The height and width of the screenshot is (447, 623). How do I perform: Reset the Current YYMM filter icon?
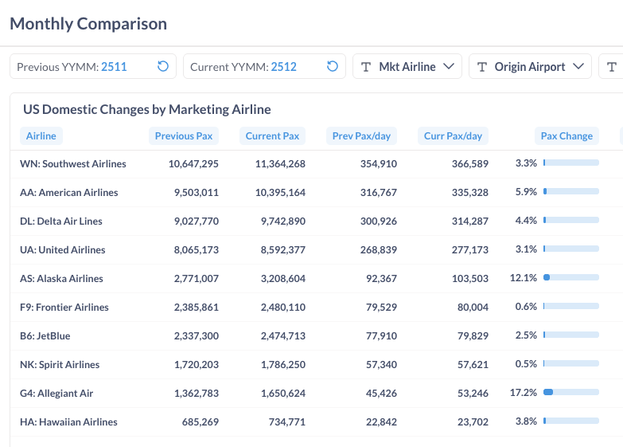[x=333, y=67]
